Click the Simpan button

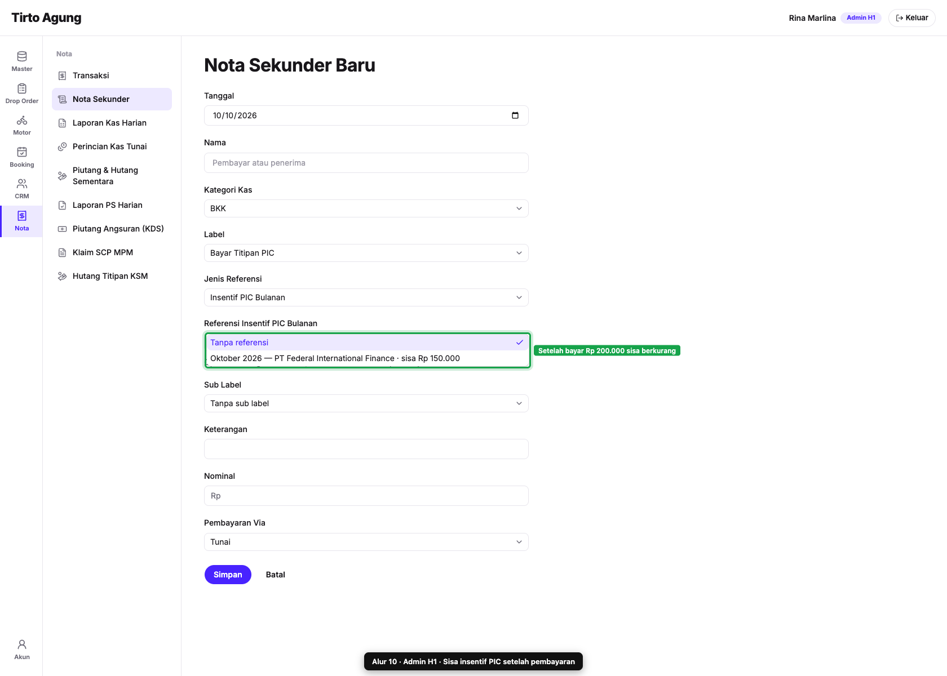(228, 575)
